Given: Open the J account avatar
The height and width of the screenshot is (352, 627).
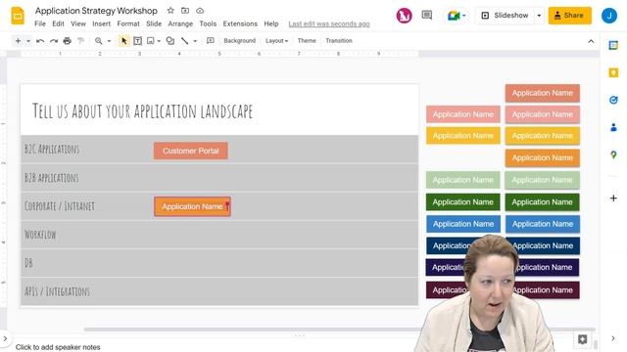Looking at the screenshot, I should (x=609, y=16).
